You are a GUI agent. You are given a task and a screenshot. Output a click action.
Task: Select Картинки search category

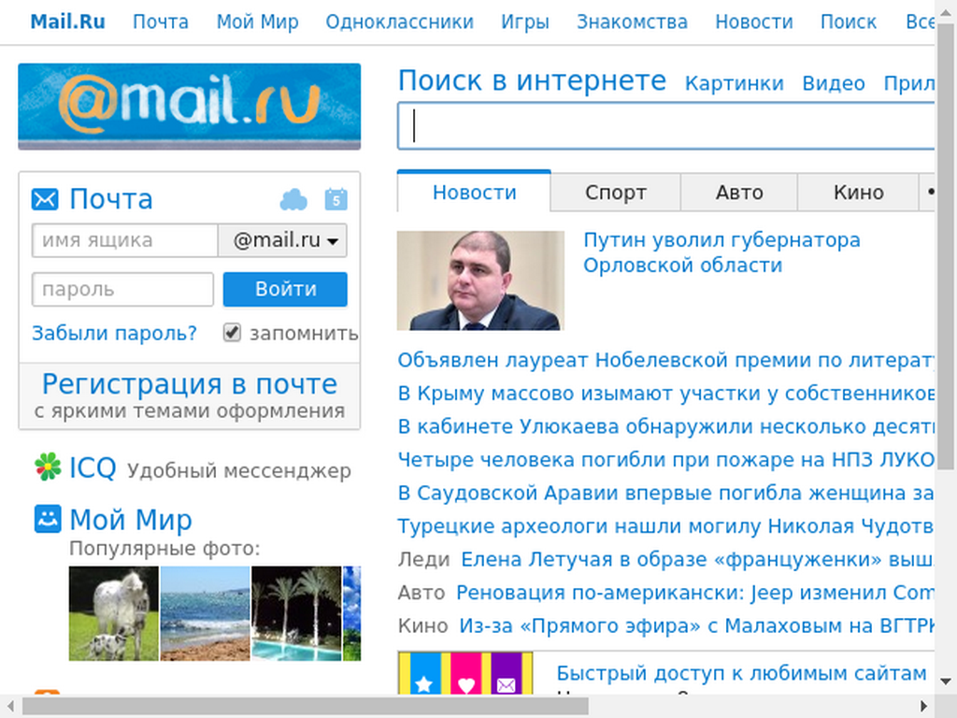coord(735,83)
